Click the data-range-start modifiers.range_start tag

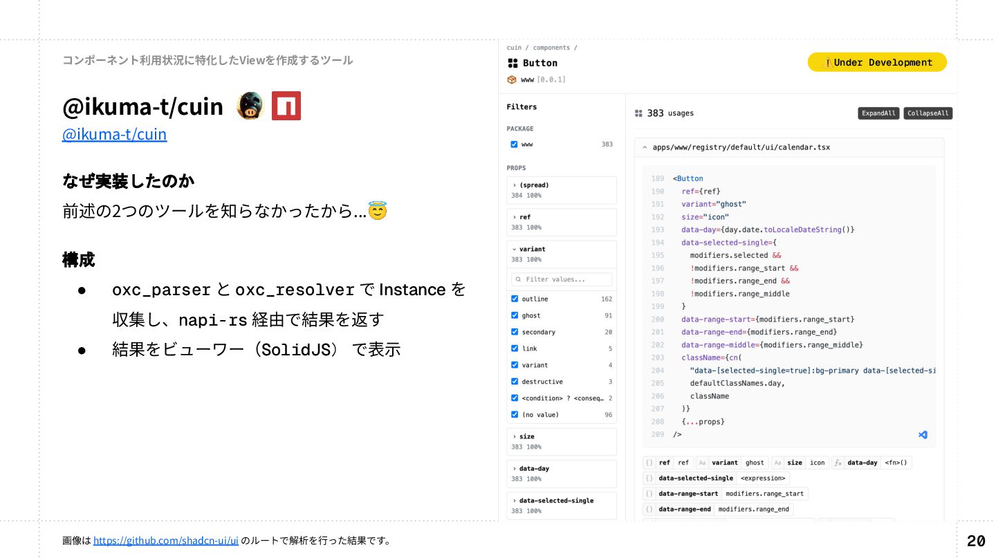pos(726,494)
